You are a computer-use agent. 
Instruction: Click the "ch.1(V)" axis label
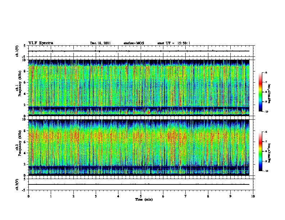(x=17, y=51)
